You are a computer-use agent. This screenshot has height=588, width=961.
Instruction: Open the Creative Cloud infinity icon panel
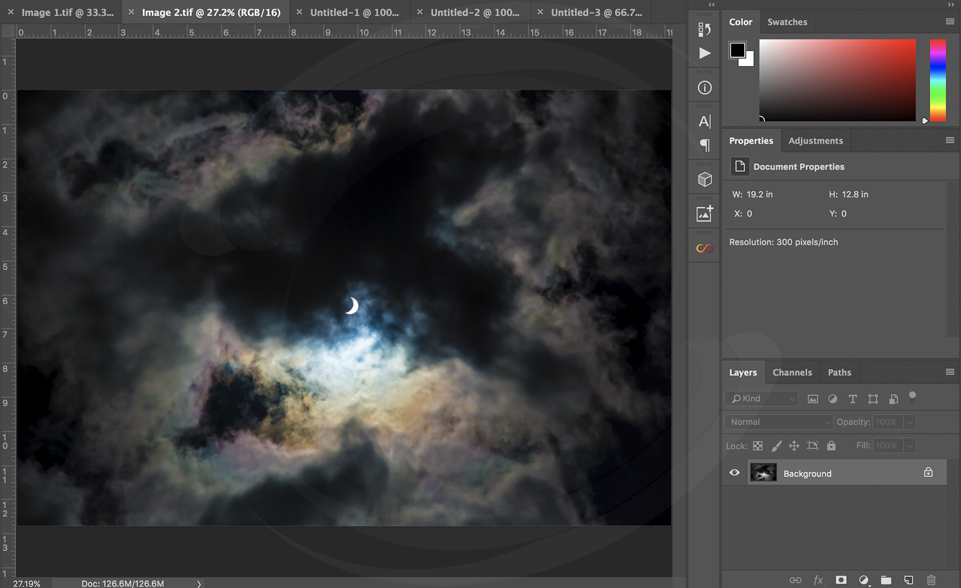tap(704, 248)
